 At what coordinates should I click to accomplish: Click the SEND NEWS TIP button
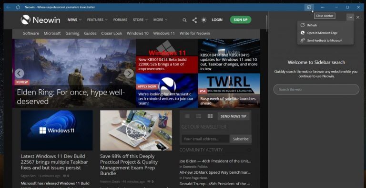pos(234,116)
